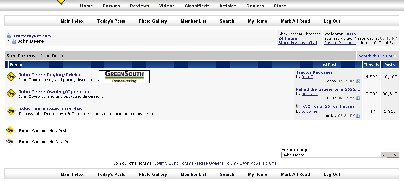Click the 80,640 posts count cell
The height and width of the screenshot is (181, 404).
390,94
